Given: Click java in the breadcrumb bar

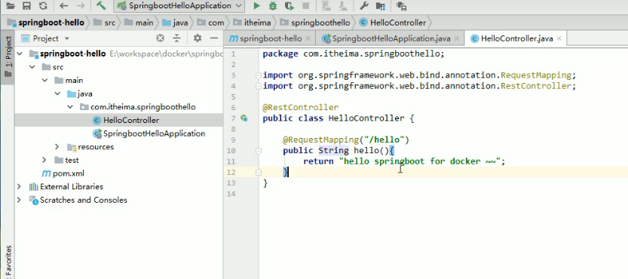Looking at the screenshot, I should tap(175, 23).
